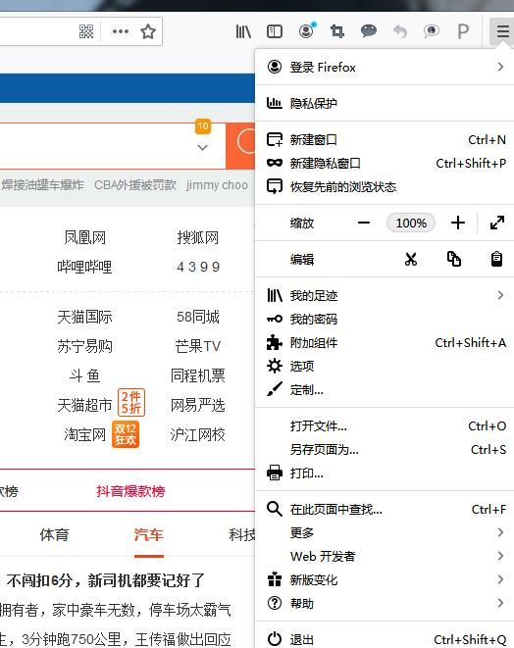Select the 汽车 news tab

point(148,534)
